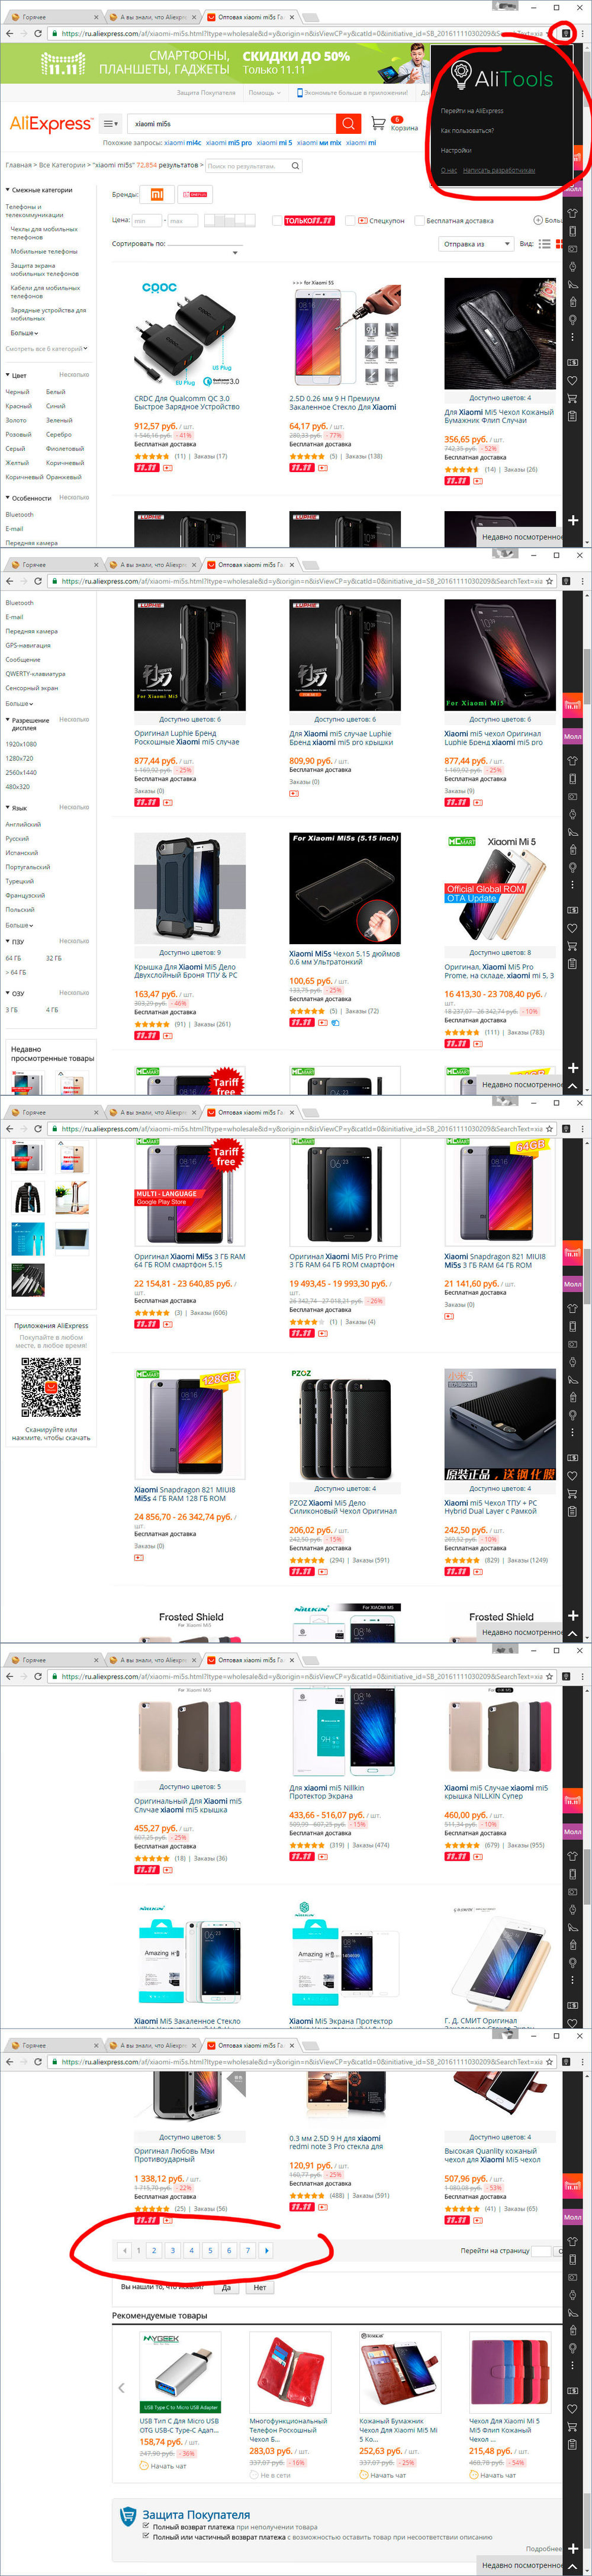The height and width of the screenshot is (2576, 592).
Task: Open the categories hamburger menu beside search field
Action: (110, 123)
